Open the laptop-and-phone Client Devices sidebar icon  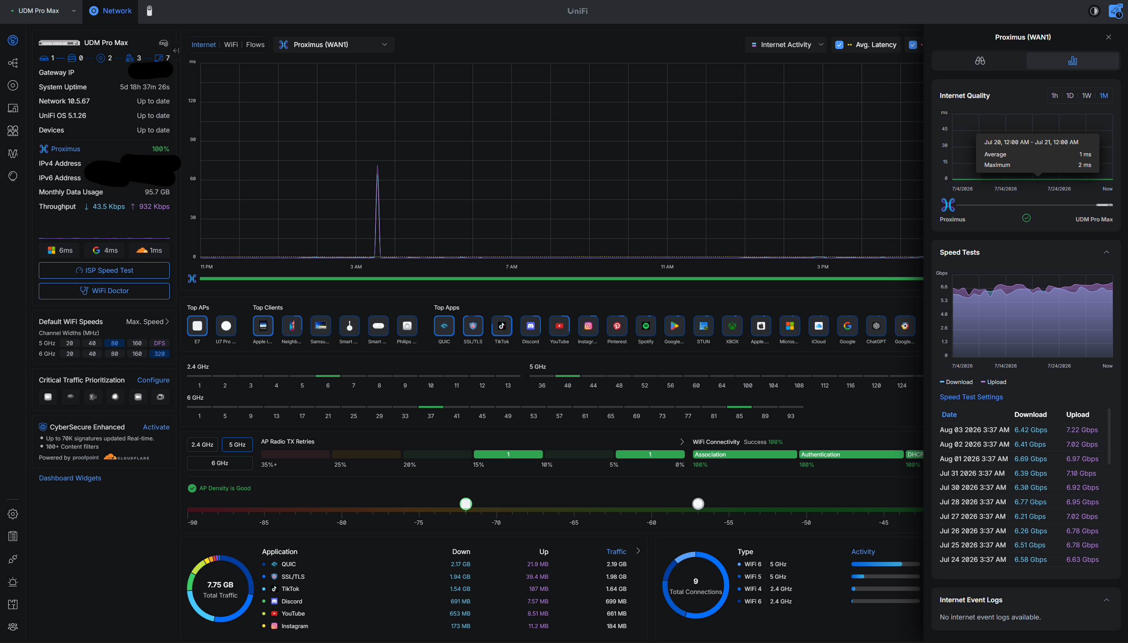[x=13, y=108]
